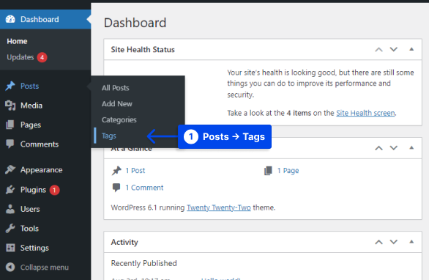Move Site Health Status panel down
Screen dimensions: 429x280
[394, 50]
